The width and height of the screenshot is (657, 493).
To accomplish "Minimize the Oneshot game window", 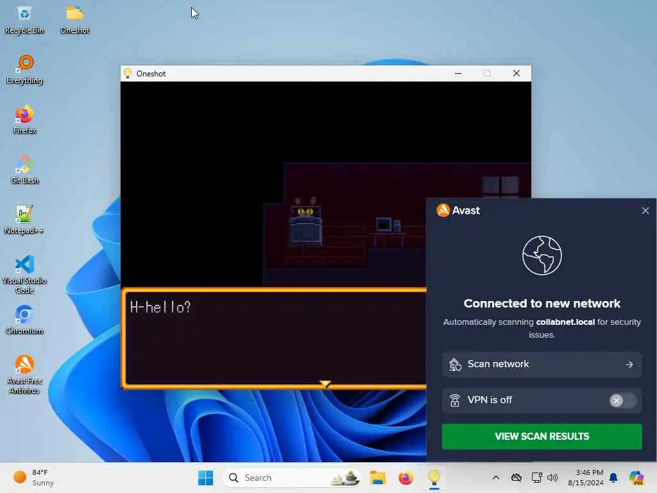I will pos(458,73).
